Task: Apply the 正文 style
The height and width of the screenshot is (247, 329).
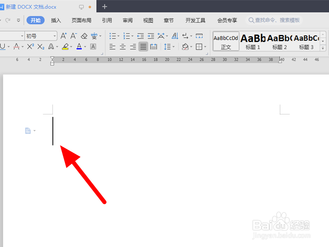Action: tap(226, 42)
